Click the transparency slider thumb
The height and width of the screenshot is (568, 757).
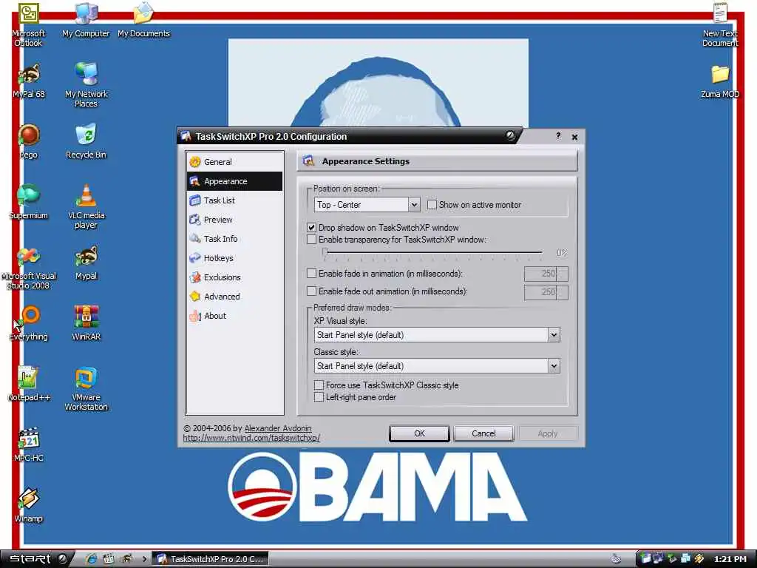[325, 252]
